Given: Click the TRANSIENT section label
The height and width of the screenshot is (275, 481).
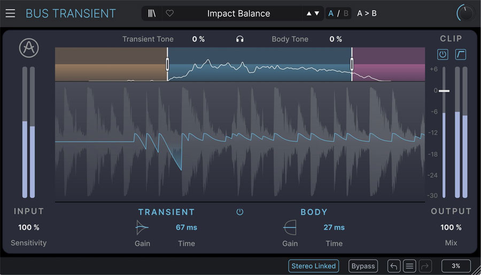Looking at the screenshot, I should point(166,212).
